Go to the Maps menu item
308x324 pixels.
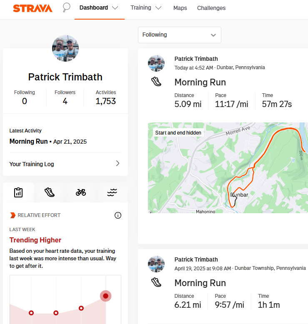click(180, 8)
